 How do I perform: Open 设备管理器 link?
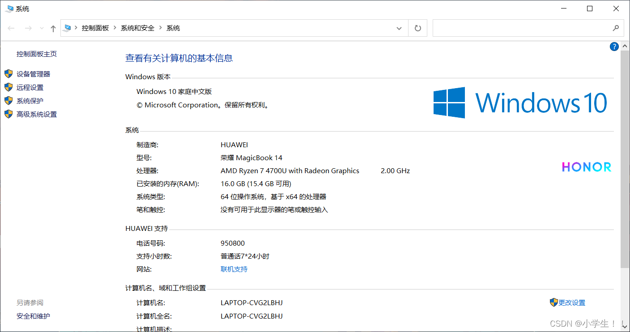tap(34, 74)
